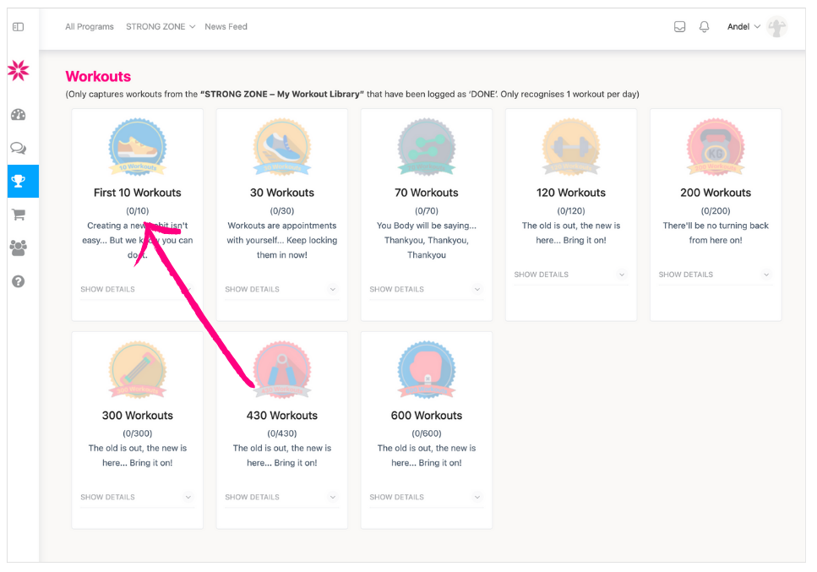This screenshot has width=817, height=572.
Task: Go to All Programs
Action: tap(90, 27)
